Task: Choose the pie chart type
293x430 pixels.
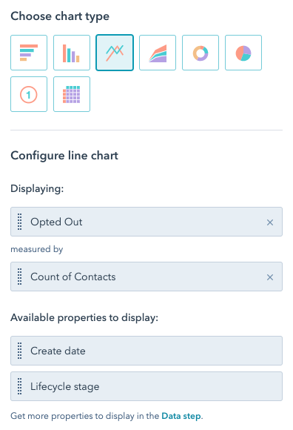Action: coord(243,53)
